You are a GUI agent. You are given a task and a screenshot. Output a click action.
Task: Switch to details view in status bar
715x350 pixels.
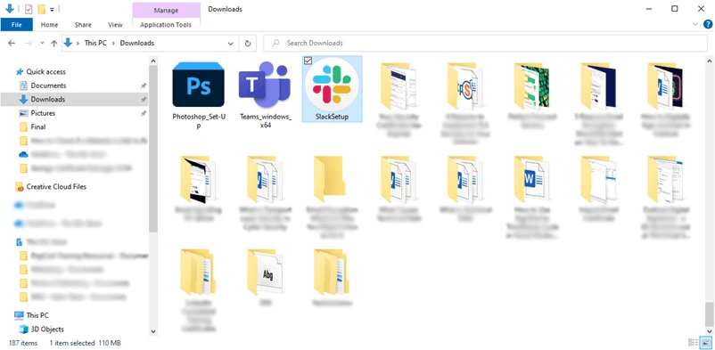693,342
